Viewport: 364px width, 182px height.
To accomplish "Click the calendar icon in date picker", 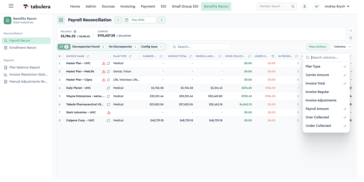I will 127,20.
